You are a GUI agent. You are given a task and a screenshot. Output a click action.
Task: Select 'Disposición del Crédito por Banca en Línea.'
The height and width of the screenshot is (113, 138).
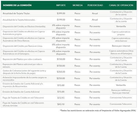coord(23,46)
